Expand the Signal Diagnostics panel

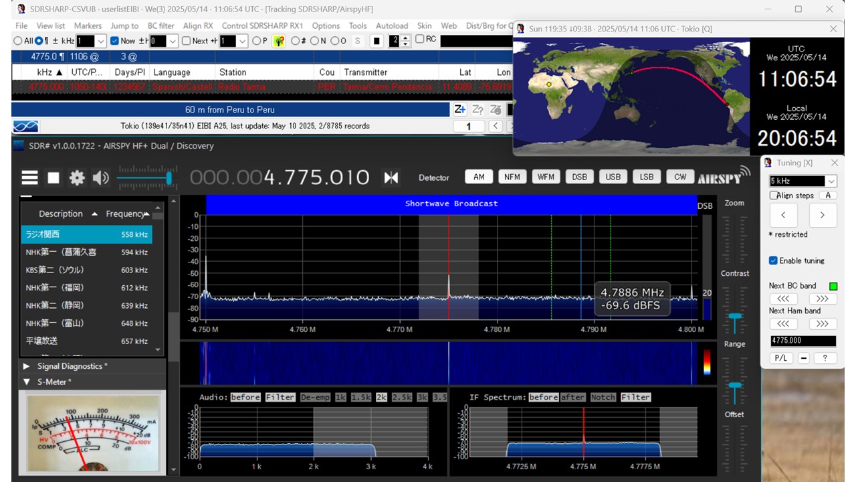point(26,366)
